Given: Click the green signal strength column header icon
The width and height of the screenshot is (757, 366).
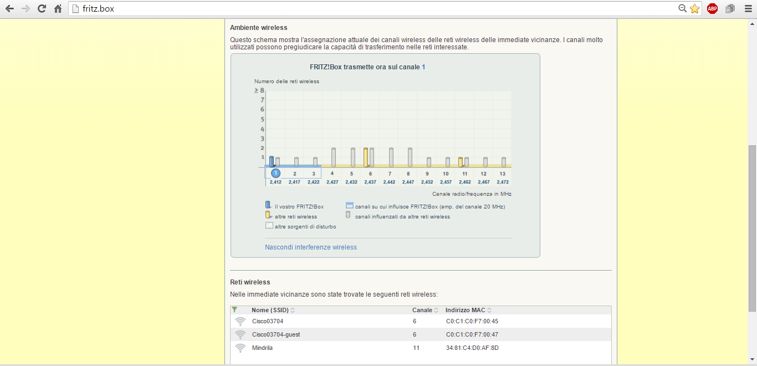Looking at the screenshot, I should [x=235, y=310].
